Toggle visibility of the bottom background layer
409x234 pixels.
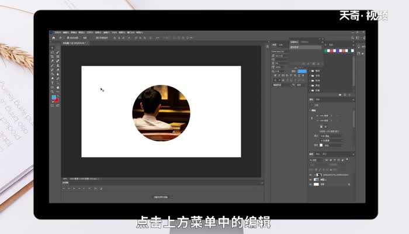[x=311, y=184]
